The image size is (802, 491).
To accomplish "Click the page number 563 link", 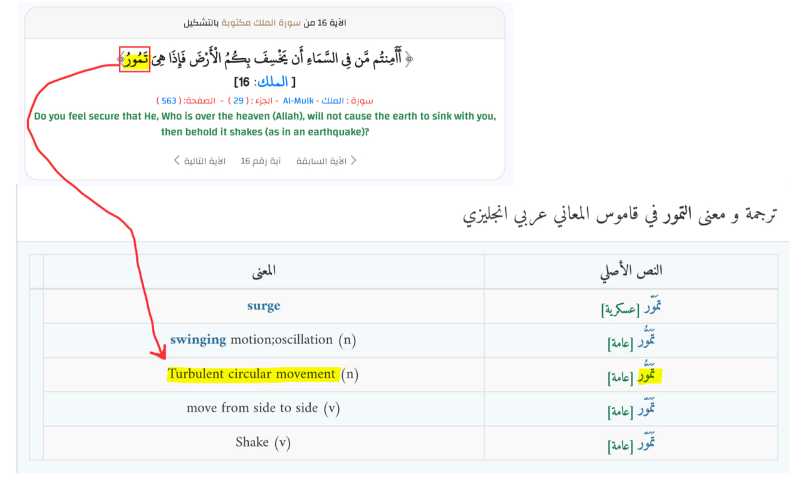I will click(169, 100).
